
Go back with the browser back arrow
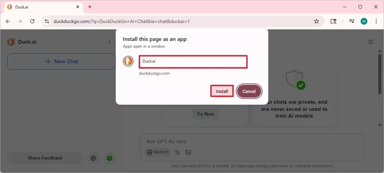point(8,22)
